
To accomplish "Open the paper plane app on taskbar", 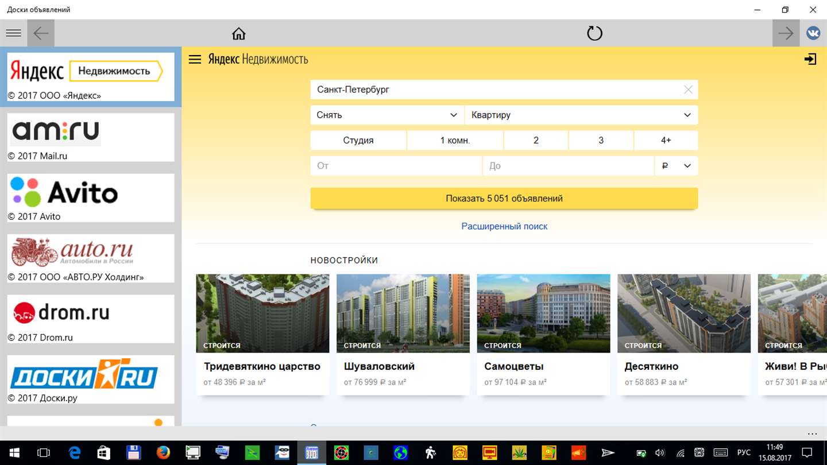I will coord(608,453).
